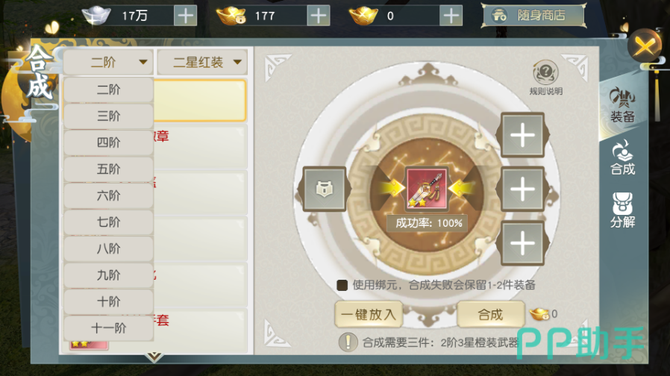Click the locked slot icon left of center
The height and width of the screenshot is (376, 670).
click(x=325, y=189)
